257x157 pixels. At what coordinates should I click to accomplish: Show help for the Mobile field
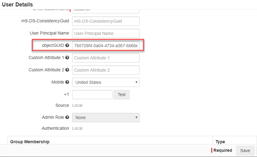(67, 82)
